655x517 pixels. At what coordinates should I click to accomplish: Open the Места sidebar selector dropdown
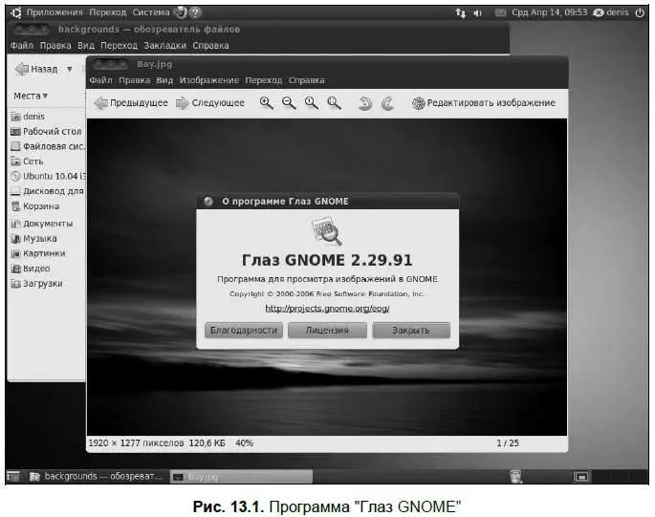pyautogui.click(x=31, y=97)
